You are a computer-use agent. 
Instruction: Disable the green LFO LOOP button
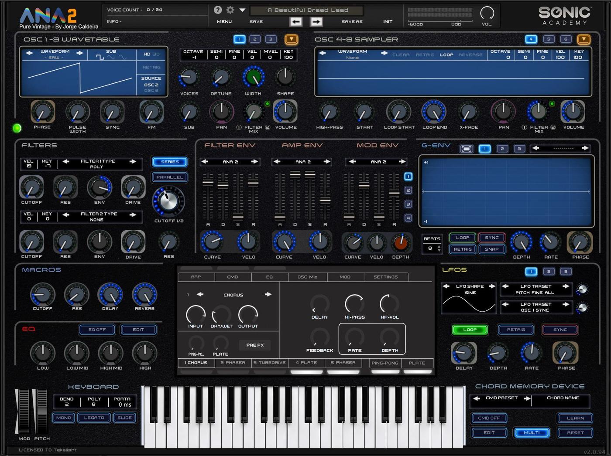tap(470, 330)
